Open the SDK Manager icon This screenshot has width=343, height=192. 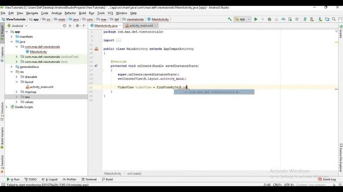point(320,19)
